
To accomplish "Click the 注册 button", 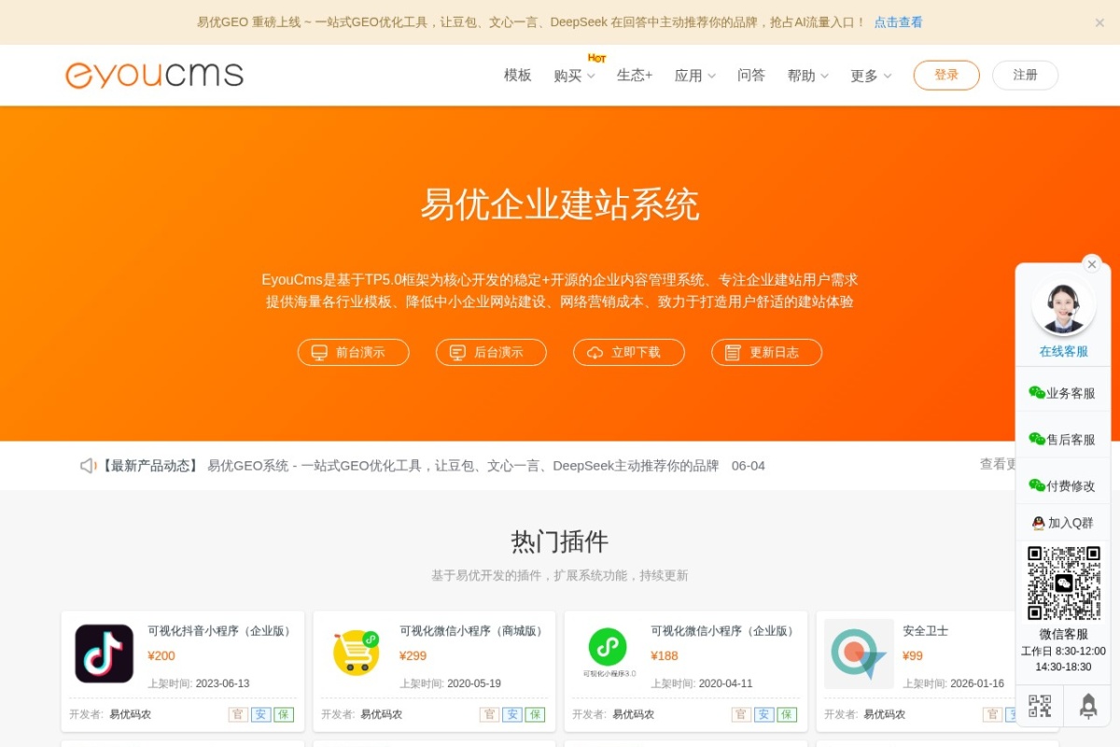I will click(x=1025, y=76).
